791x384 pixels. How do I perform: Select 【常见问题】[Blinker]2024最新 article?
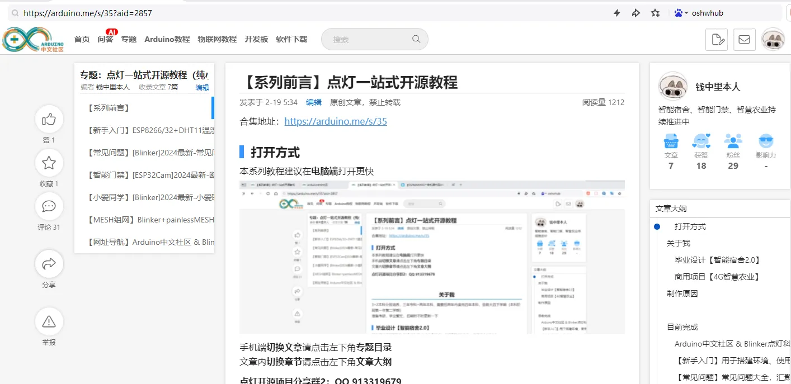pyautogui.click(x=144, y=153)
